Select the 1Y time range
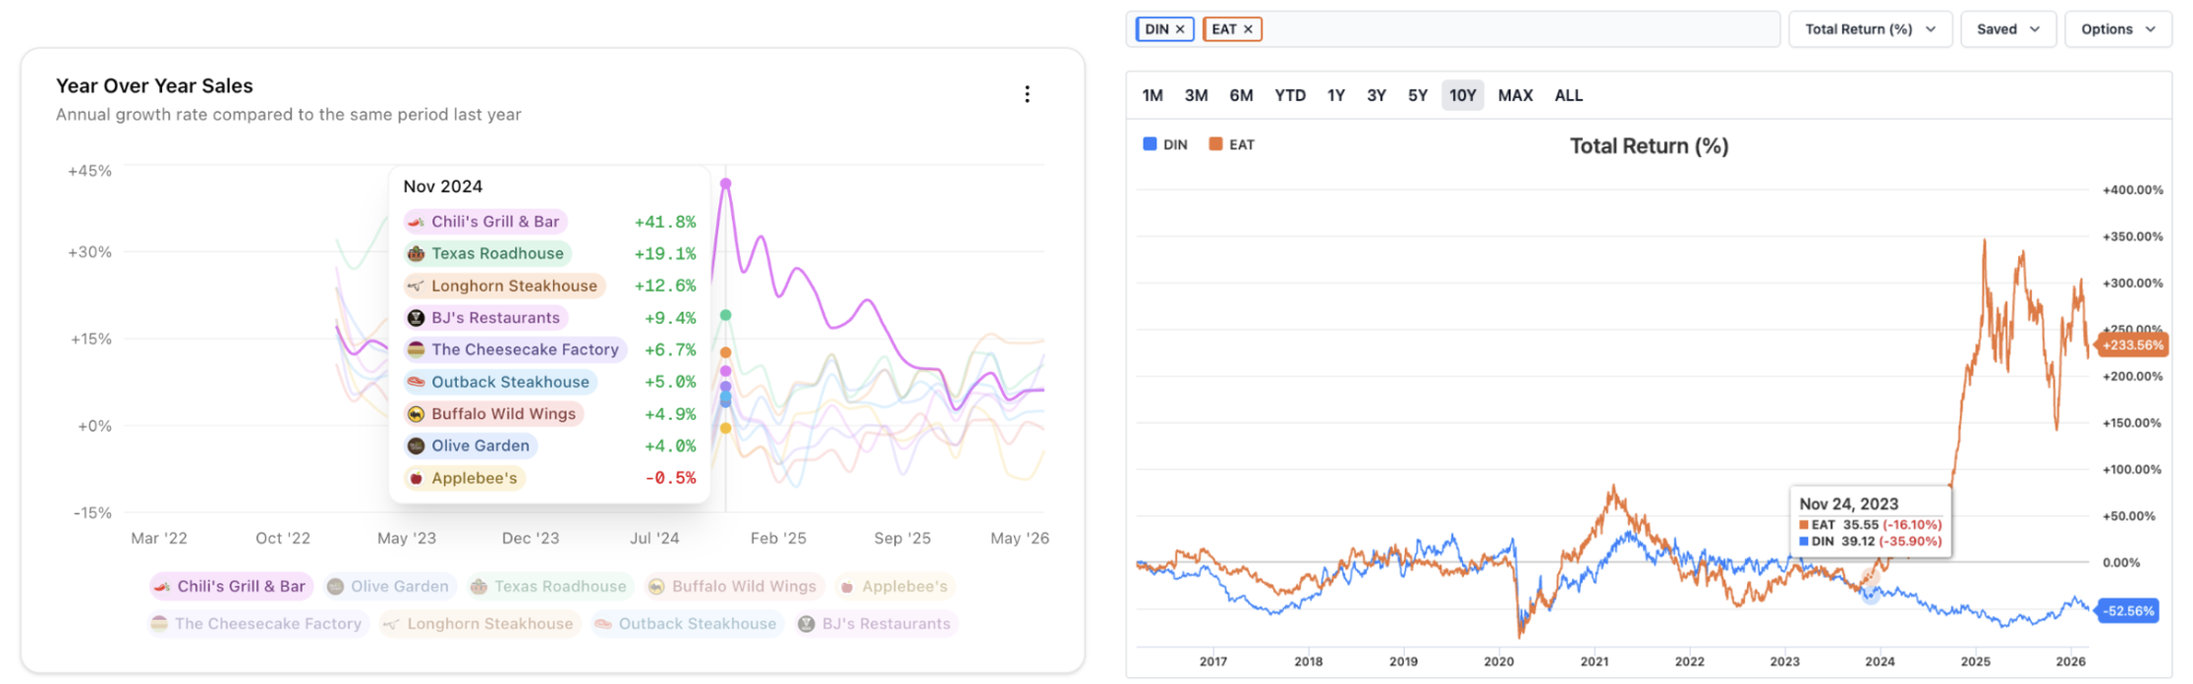The height and width of the screenshot is (684, 2193). coord(1336,95)
